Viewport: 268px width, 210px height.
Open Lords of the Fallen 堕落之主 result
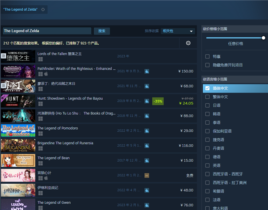click(99, 56)
